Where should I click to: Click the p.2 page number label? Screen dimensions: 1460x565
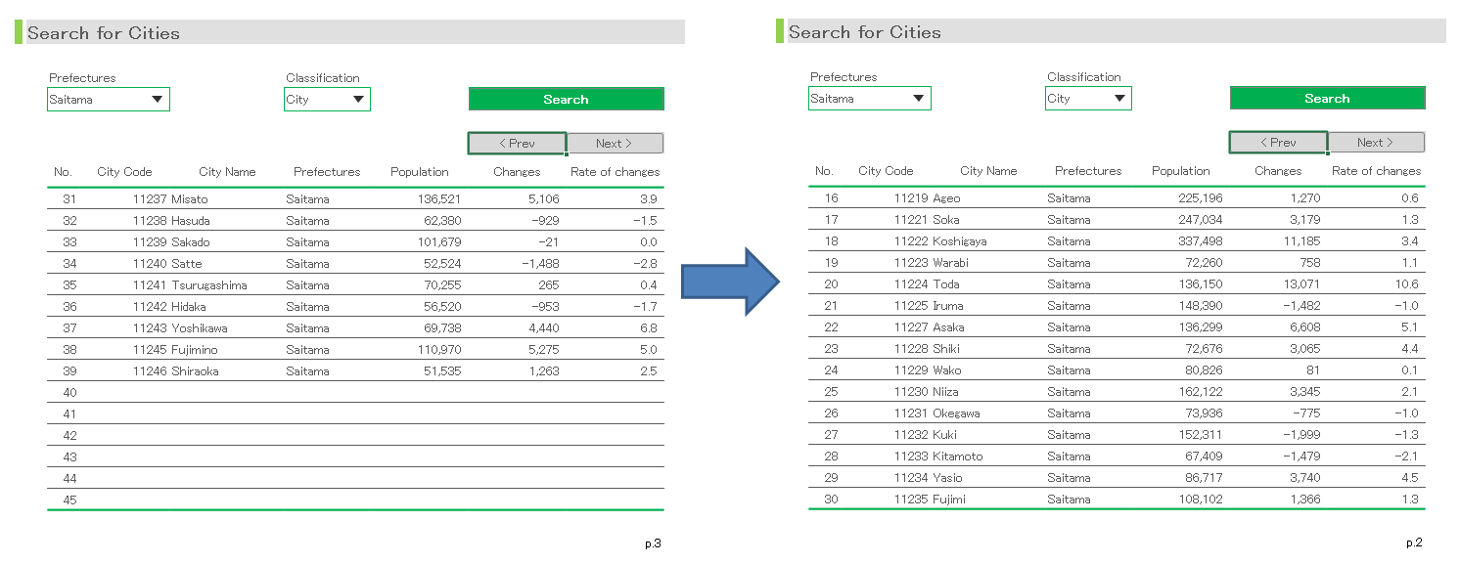(1414, 543)
